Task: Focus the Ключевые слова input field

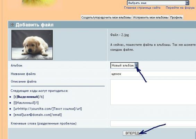Action: click(x=153, y=124)
